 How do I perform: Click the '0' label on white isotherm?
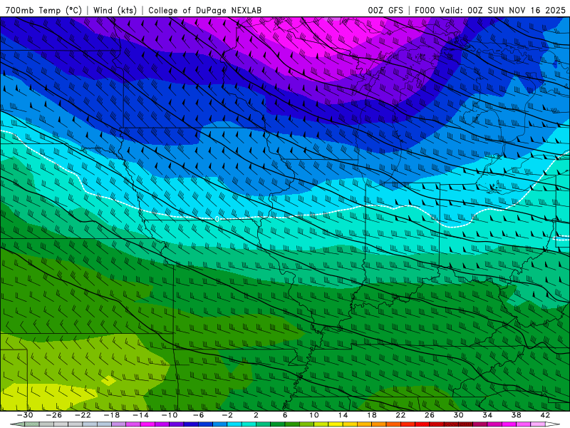click(x=217, y=219)
